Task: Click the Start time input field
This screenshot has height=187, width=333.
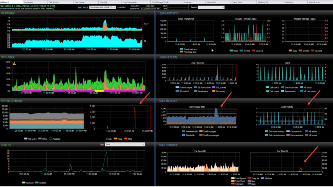Action: pos(178,6)
